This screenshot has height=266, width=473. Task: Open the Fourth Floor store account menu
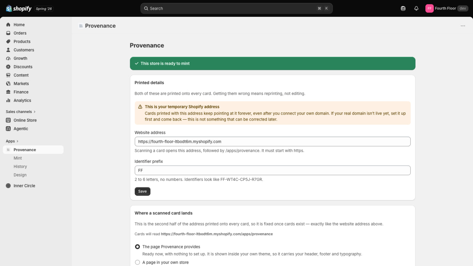pyautogui.click(x=447, y=8)
